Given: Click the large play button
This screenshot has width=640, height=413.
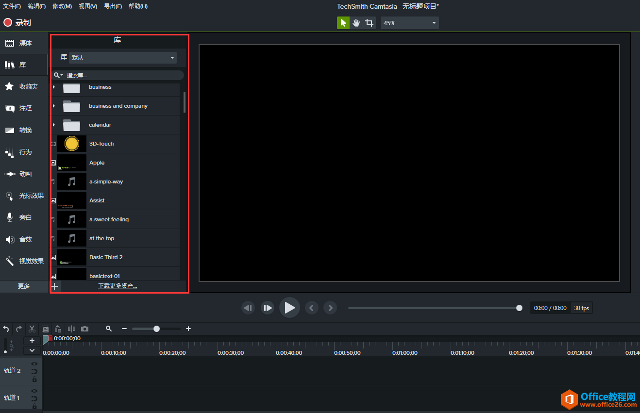Looking at the screenshot, I should (x=289, y=308).
